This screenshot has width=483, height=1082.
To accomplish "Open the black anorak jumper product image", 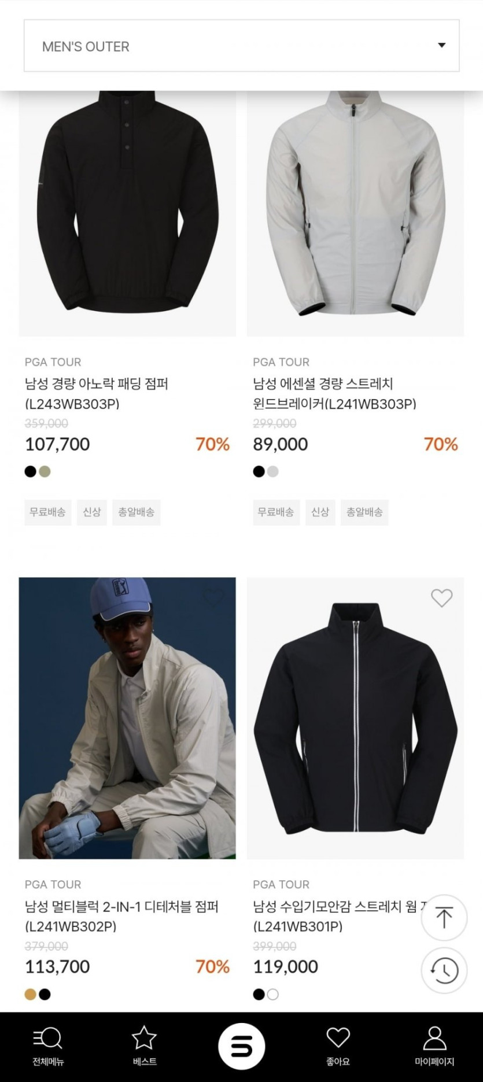I will coord(127,214).
